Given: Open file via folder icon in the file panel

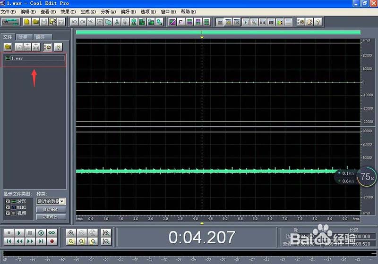Looking at the screenshot, I should click(8, 47).
